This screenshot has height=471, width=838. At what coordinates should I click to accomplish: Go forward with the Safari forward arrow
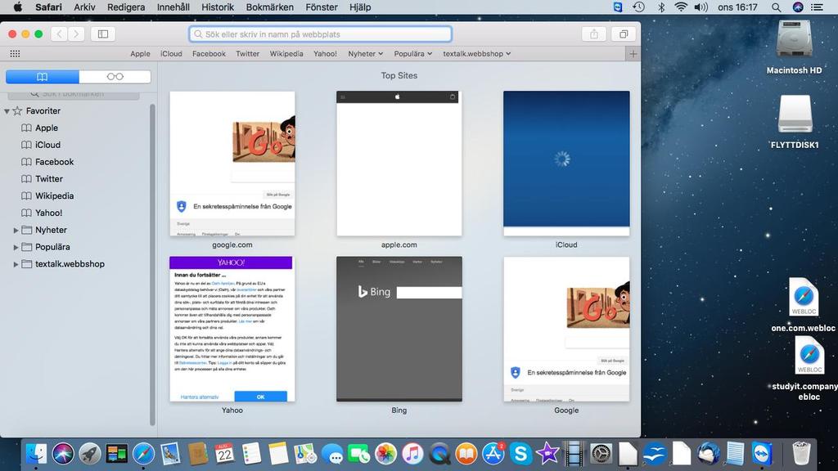pos(76,34)
